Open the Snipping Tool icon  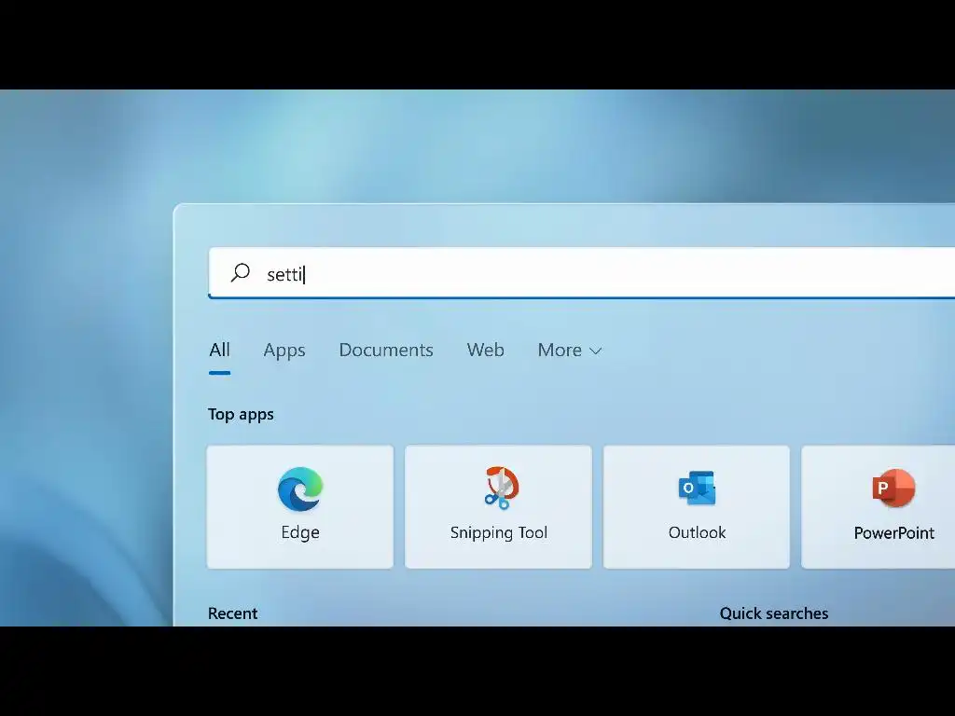click(500, 488)
